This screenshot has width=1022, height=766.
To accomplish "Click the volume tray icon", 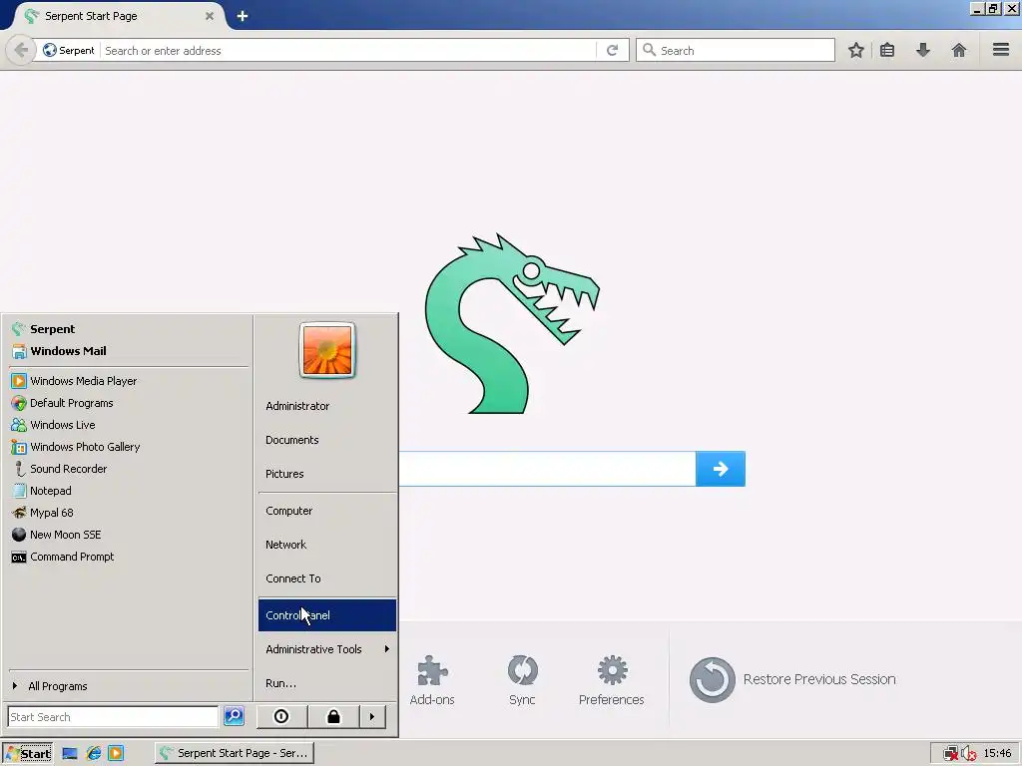I will click(x=968, y=754).
